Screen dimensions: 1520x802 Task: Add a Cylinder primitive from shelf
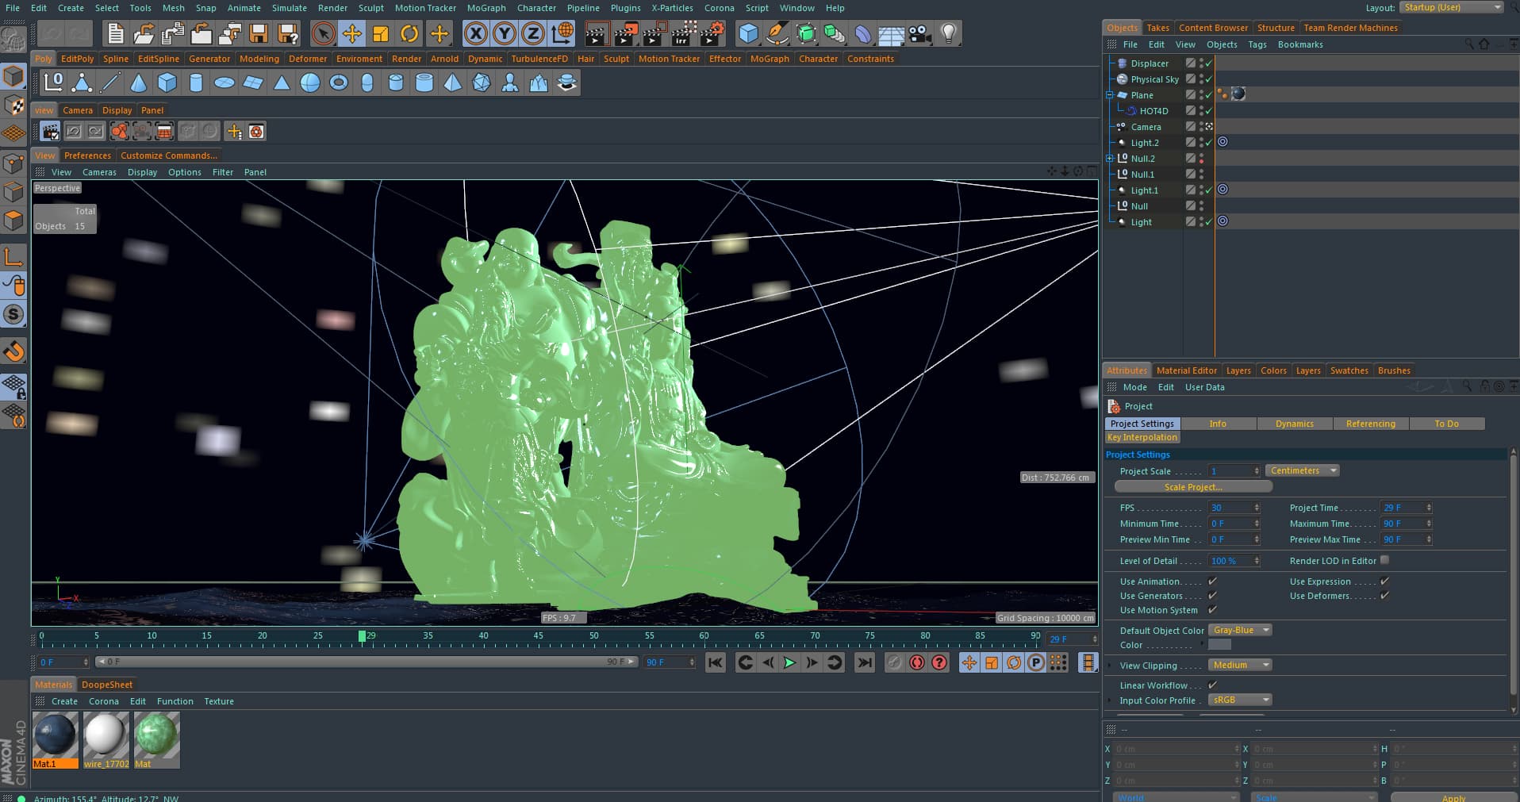click(196, 83)
